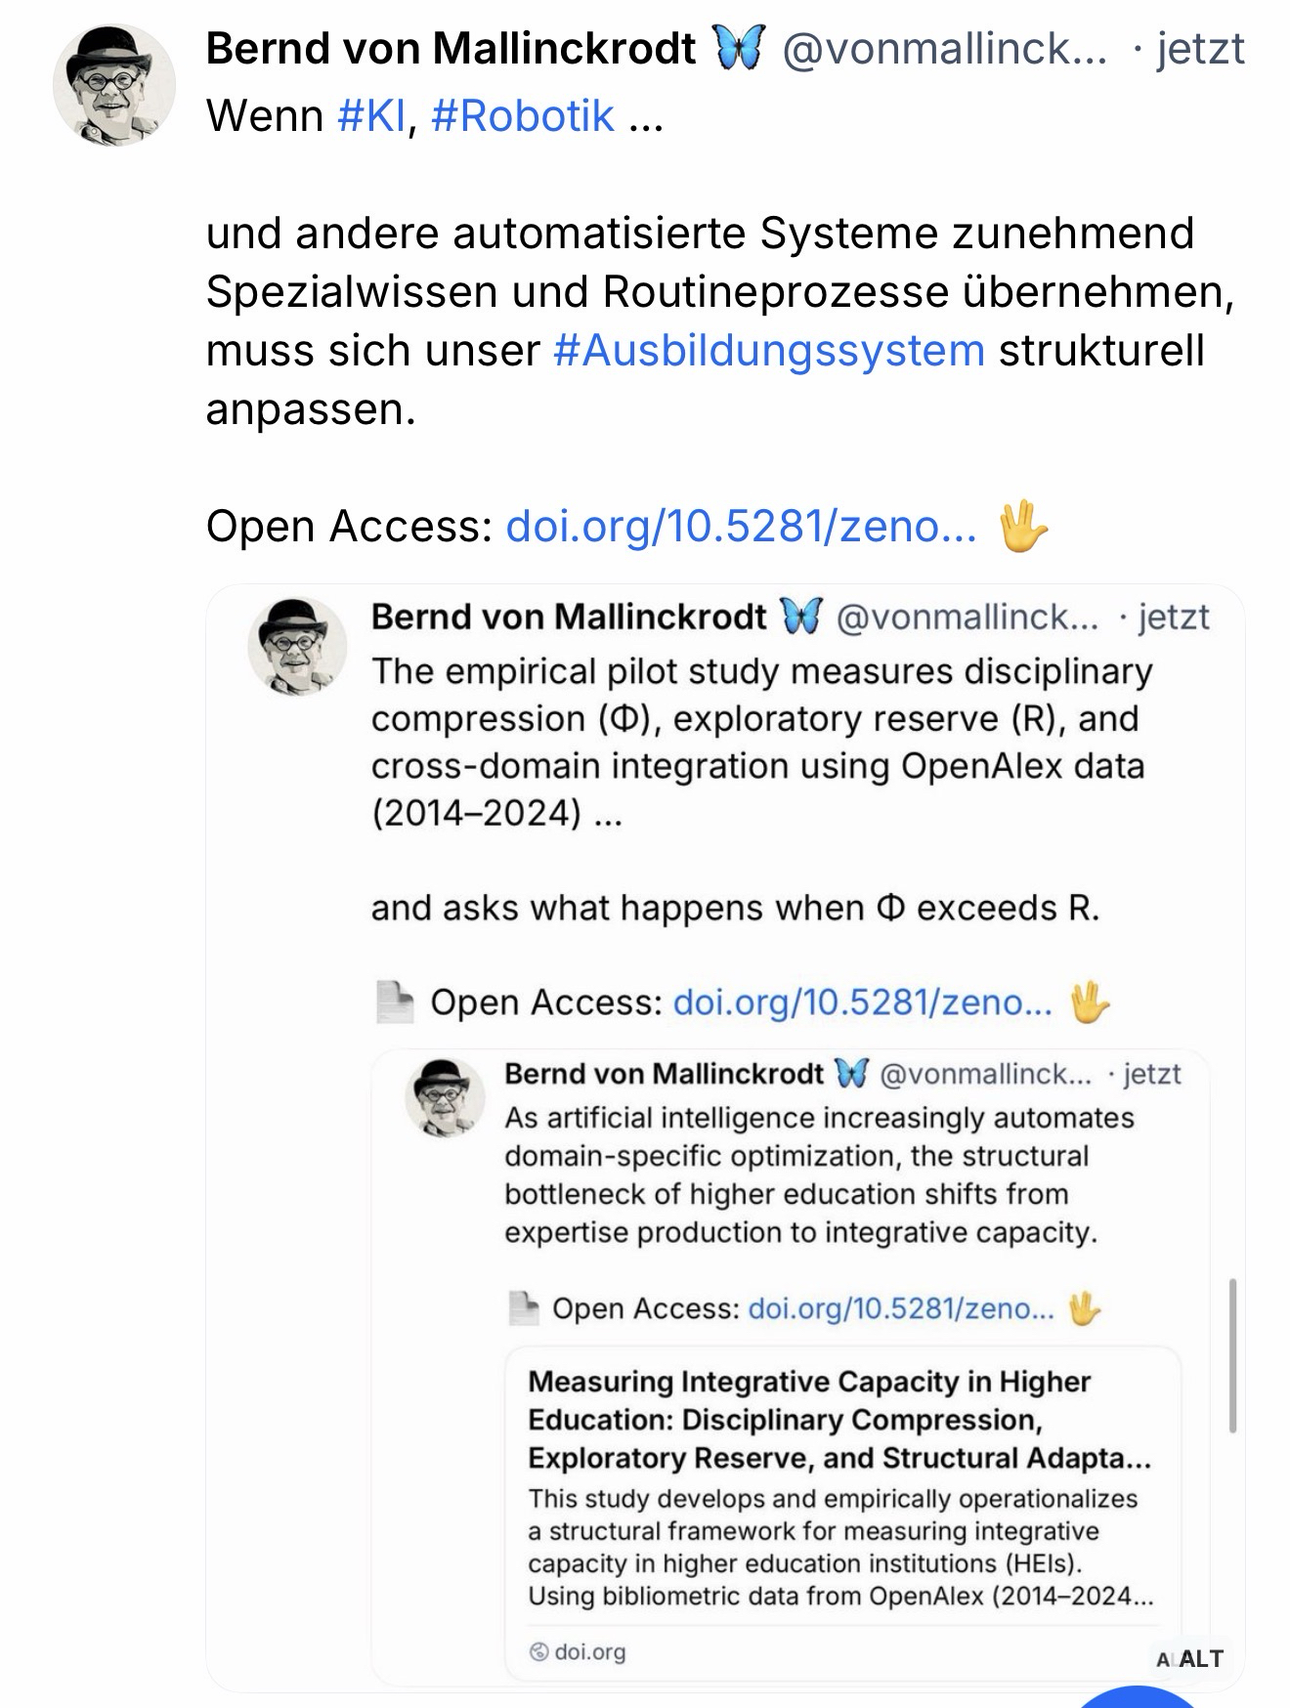
Task: Click the avatar in the innermost nested post
Action: (445, 1097)
